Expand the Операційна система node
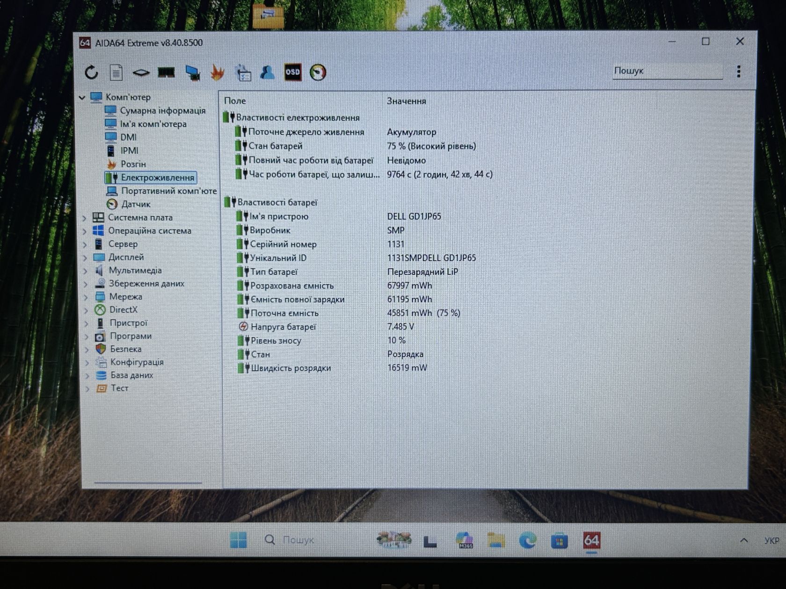 (x=85, y=231)
